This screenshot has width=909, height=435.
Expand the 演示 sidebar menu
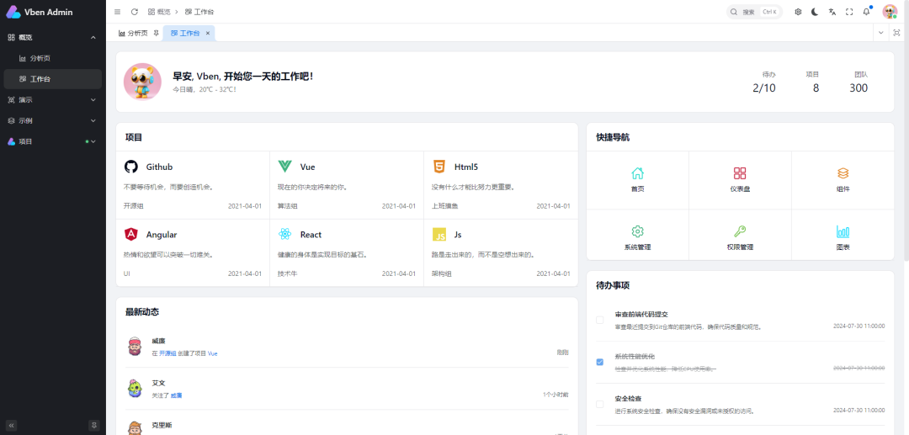coord(52,99)
